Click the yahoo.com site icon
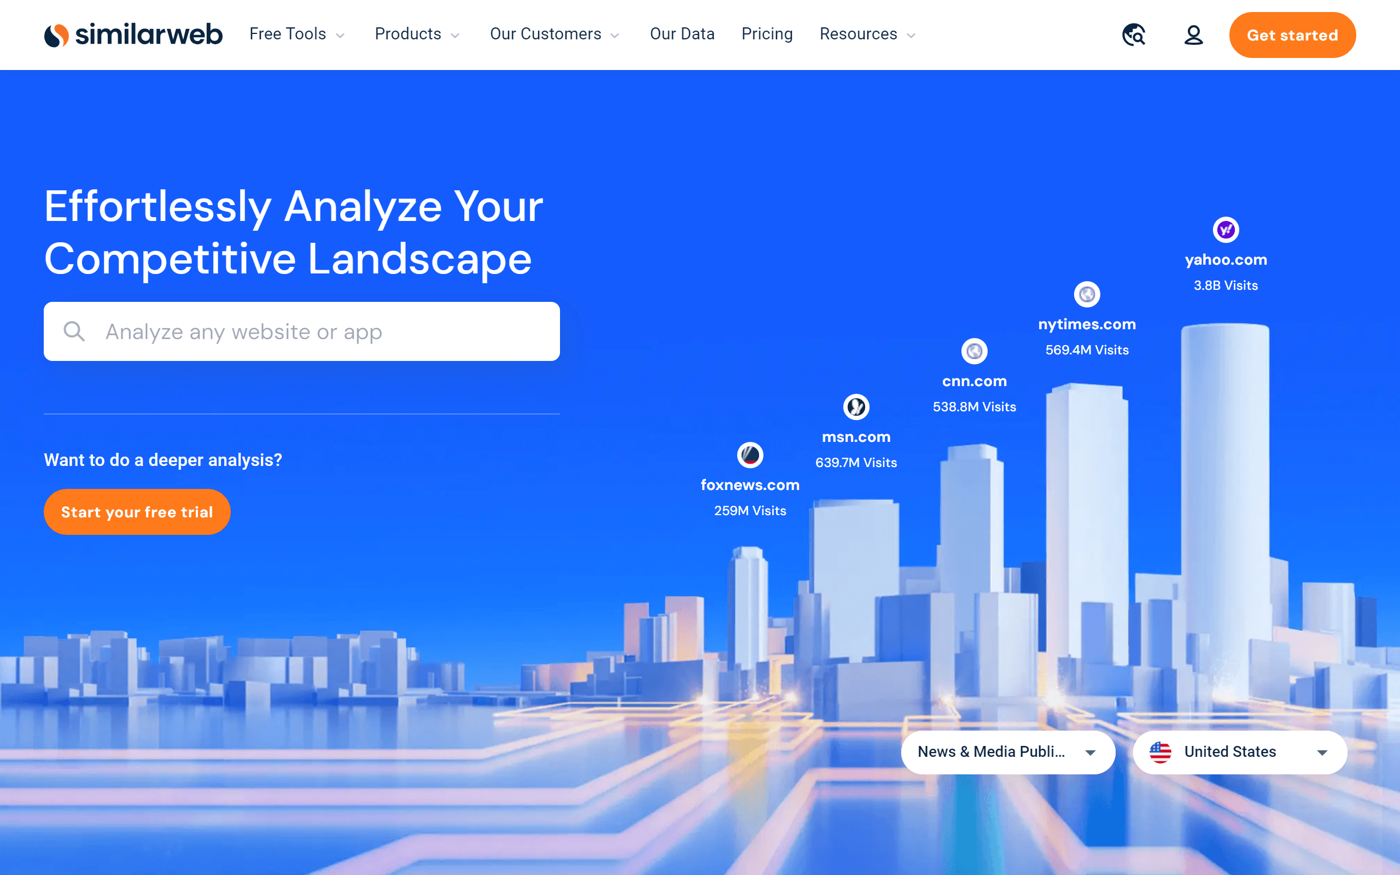1400x875 pixels. 1226,230
